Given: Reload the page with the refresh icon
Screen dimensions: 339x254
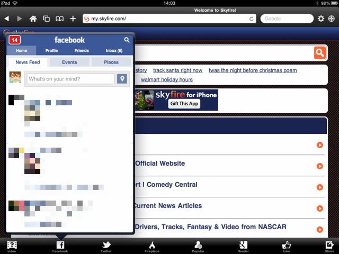Looking at the screenshot, I should coord(251,19).
